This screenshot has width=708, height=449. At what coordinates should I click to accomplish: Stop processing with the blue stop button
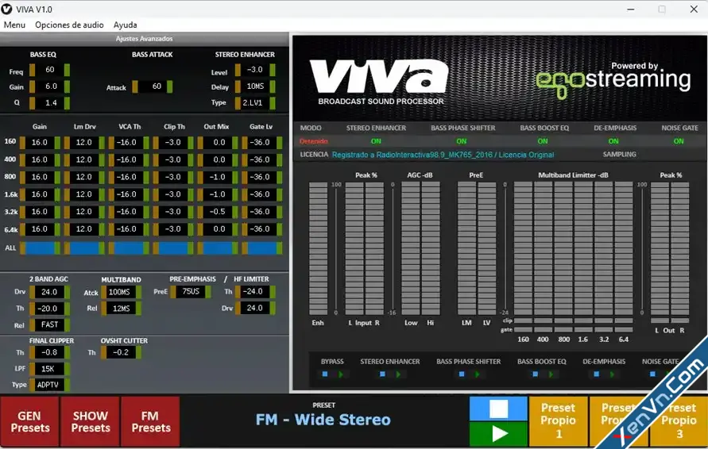(x=498, y=409)
